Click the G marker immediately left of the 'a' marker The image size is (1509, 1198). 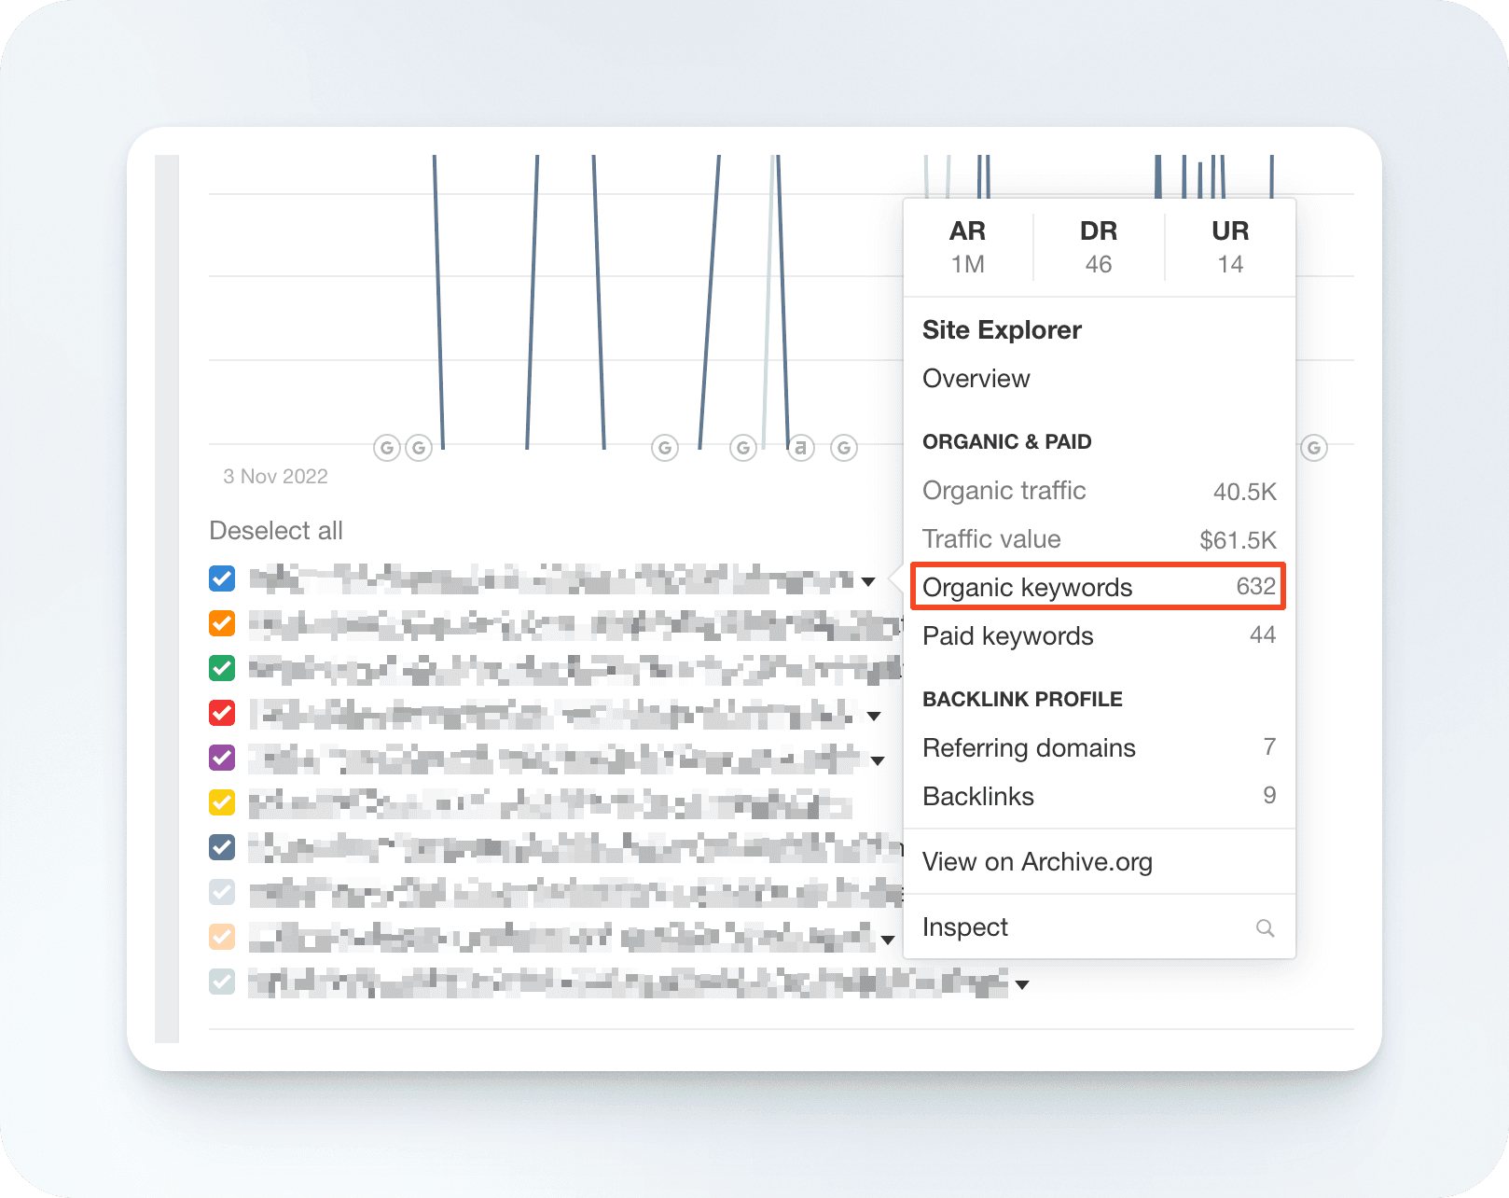click(743, 449)
